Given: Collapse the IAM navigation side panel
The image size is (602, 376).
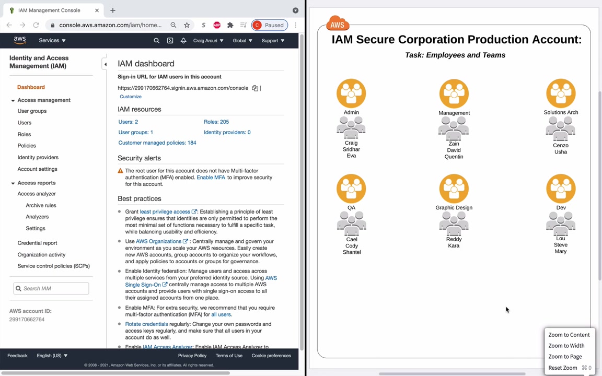Looking at the screenshot, I should click(x=105, y=64).
